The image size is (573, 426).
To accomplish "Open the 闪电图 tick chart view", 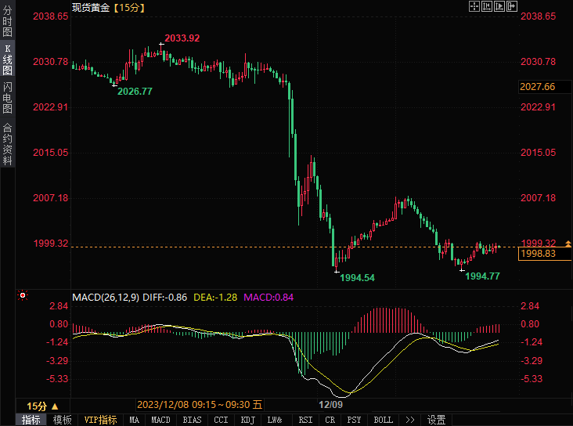I will (x=7, y=97).
